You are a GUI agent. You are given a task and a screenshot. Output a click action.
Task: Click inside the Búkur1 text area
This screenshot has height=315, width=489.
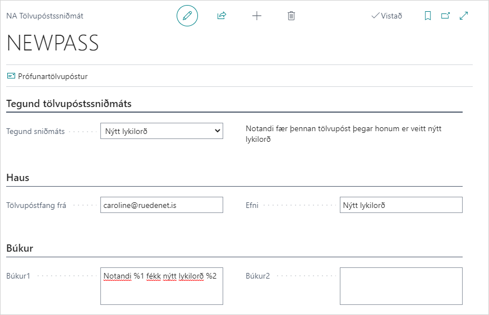pos(162,291)
